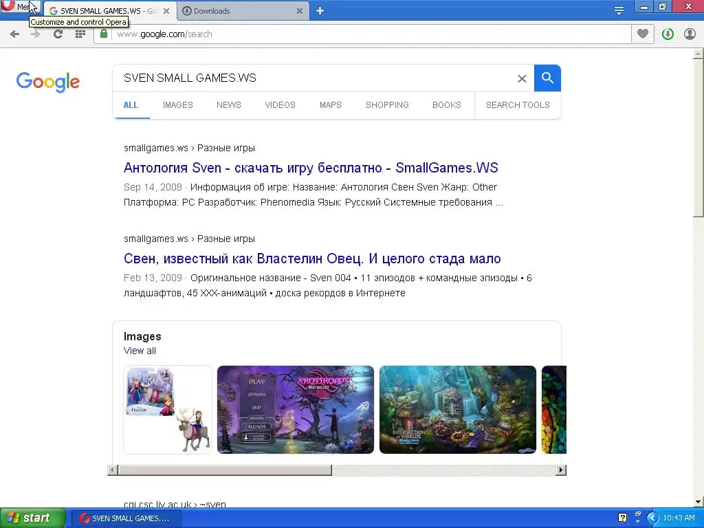Switch to IMAGES results

(x=178, y=105)
